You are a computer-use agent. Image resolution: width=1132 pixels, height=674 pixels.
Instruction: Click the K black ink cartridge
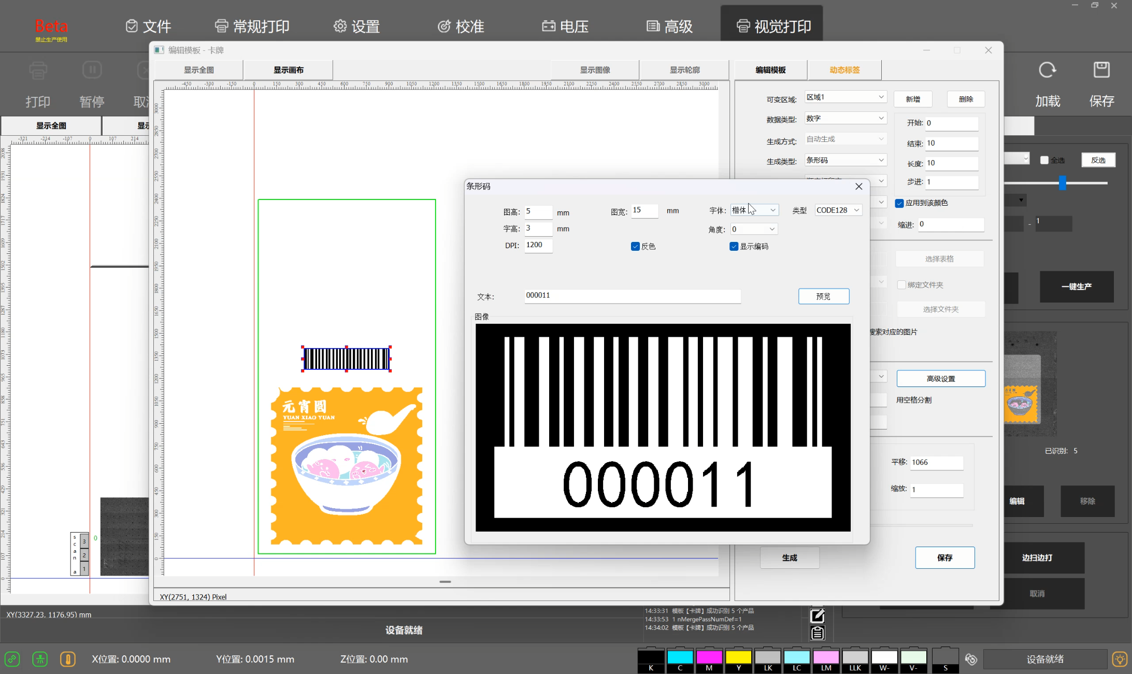(x=651, y=660)
